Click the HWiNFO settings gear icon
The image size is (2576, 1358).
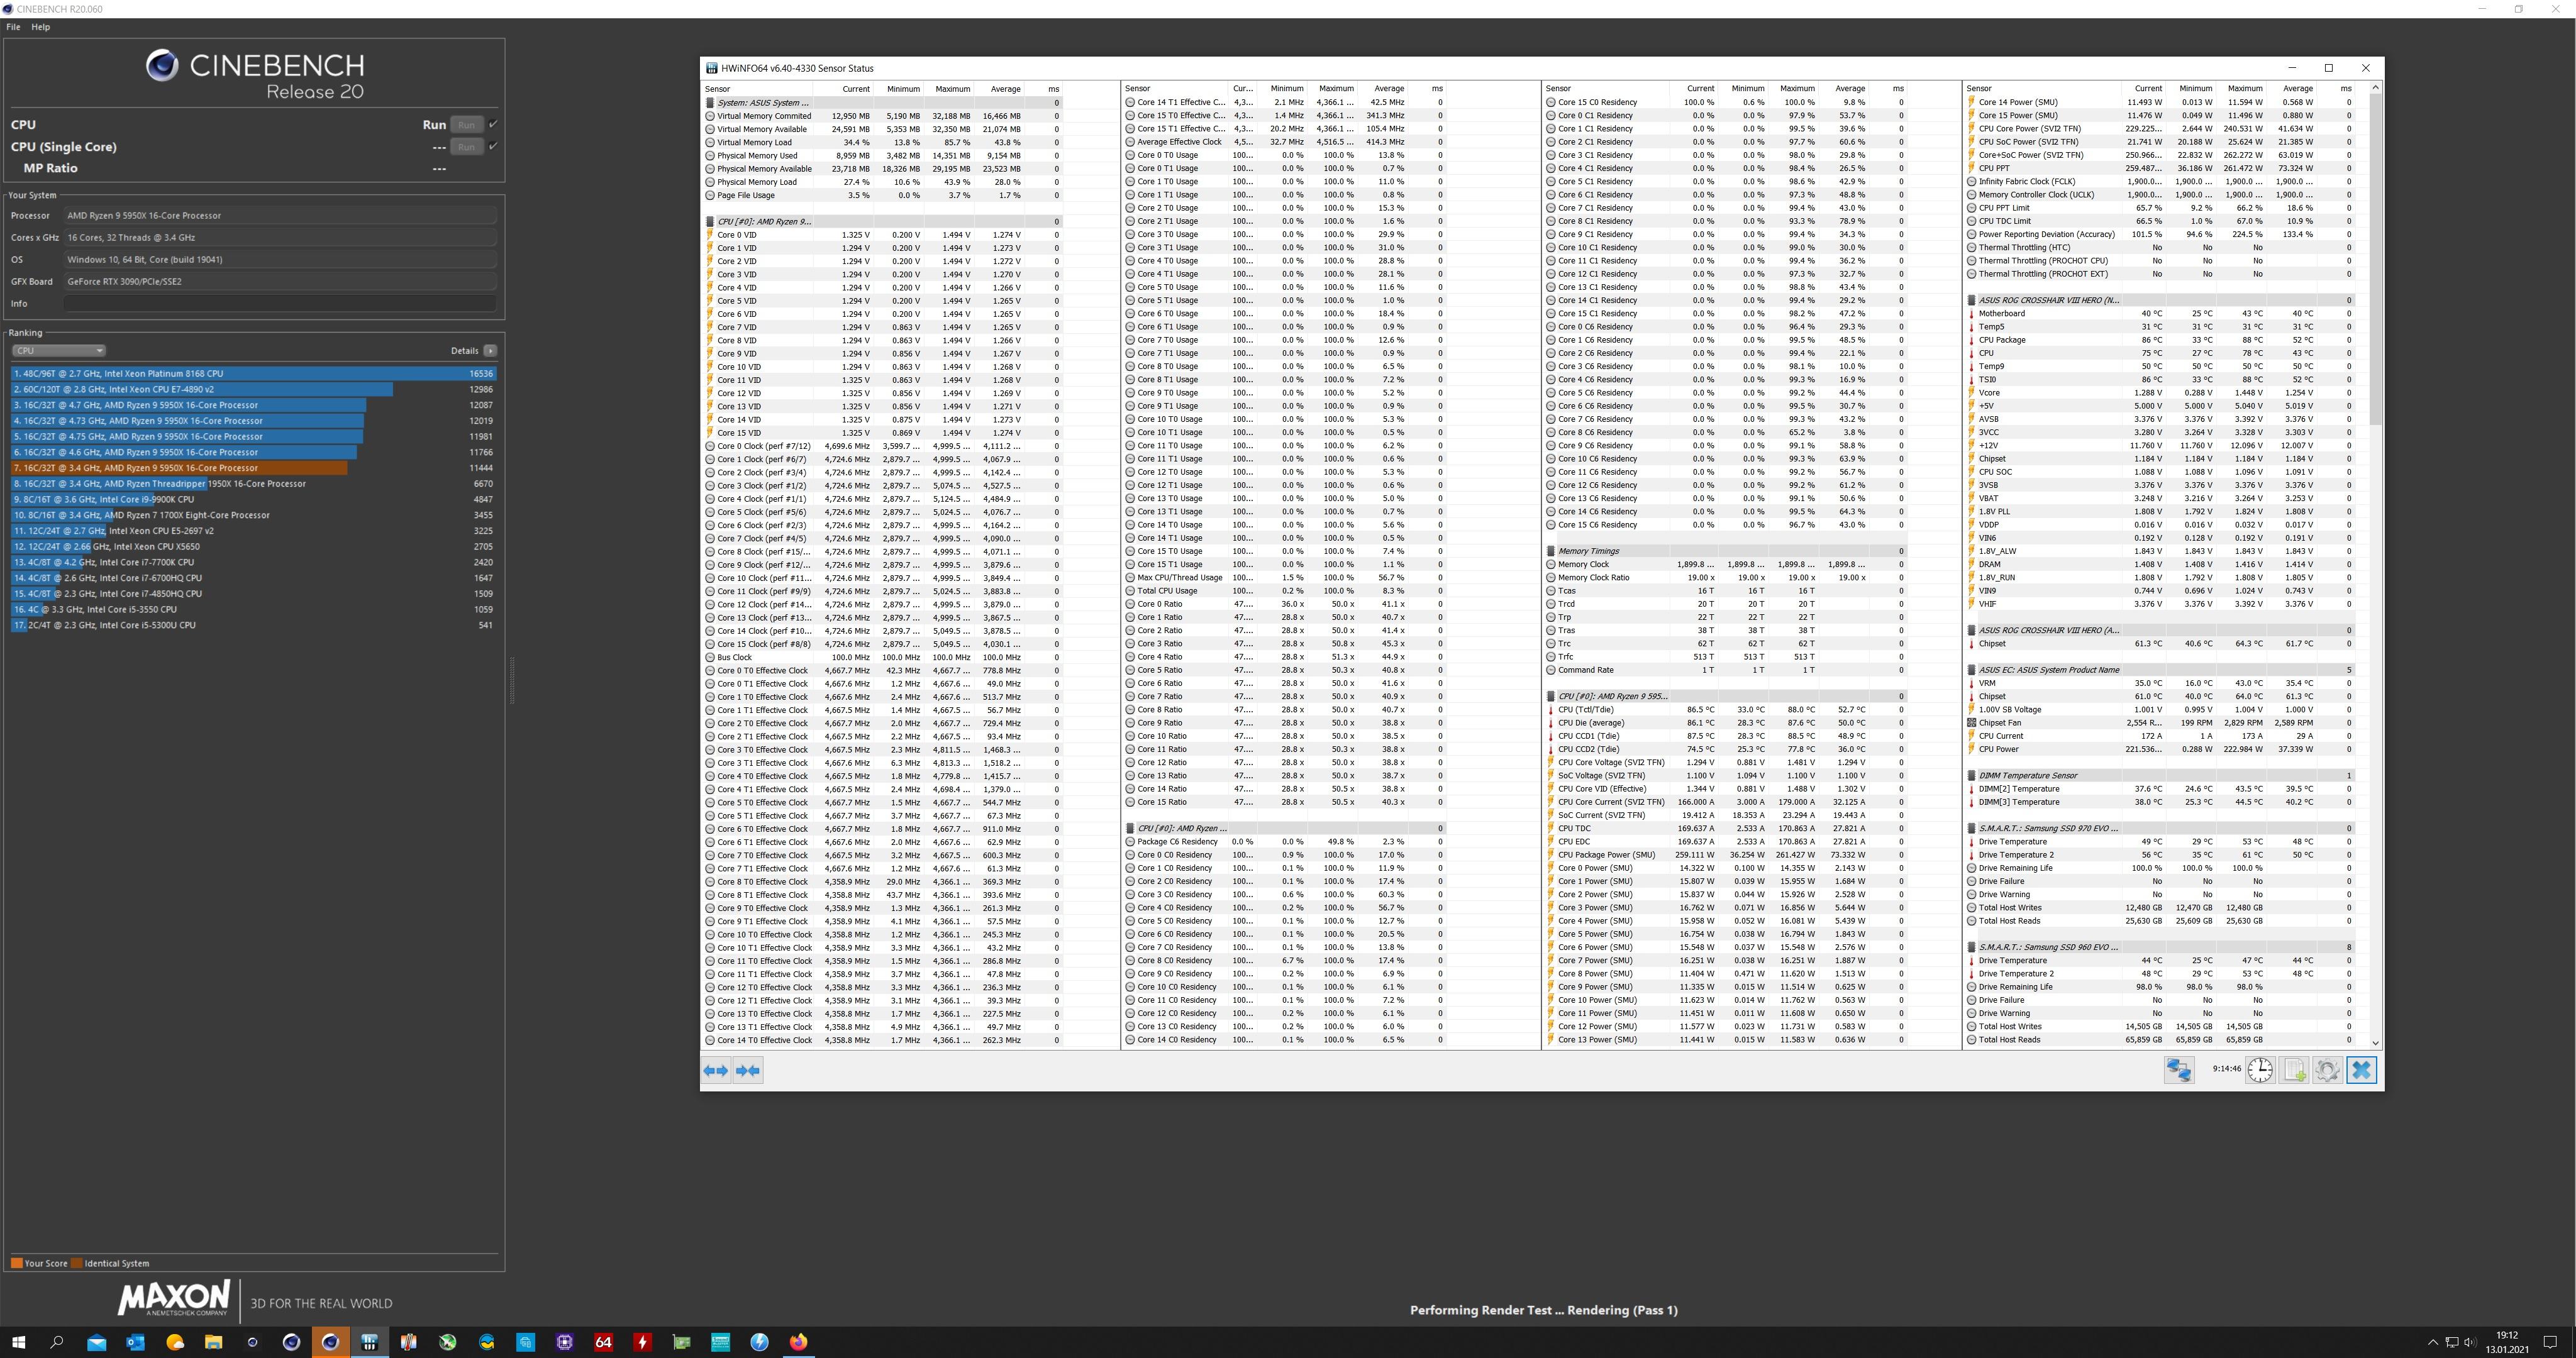point(2327,1070)
